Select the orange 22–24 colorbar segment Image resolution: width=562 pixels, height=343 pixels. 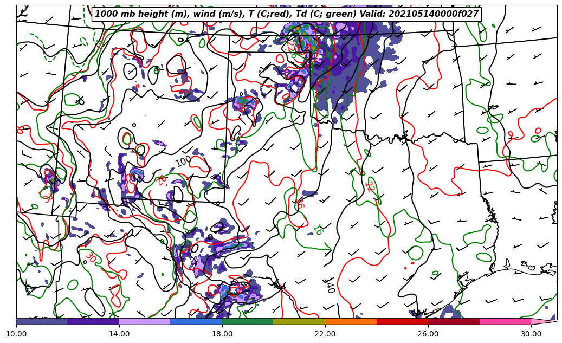click(x=351, y=321)
